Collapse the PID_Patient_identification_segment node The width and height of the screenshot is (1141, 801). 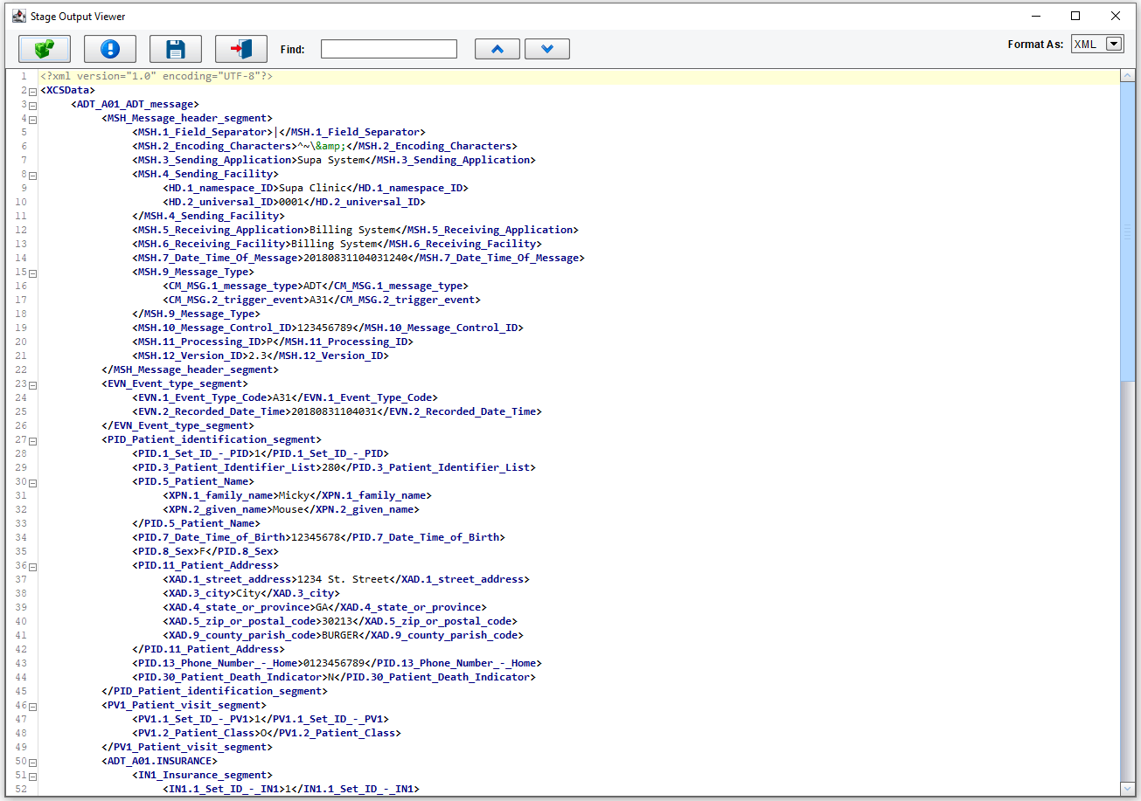click(31, 440)
